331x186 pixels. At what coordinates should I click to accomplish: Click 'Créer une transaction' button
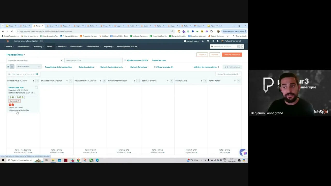[232, 55]
